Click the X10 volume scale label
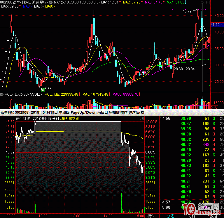Image resolution: width=224 pixels, height=218 pixels. (214, 107)
